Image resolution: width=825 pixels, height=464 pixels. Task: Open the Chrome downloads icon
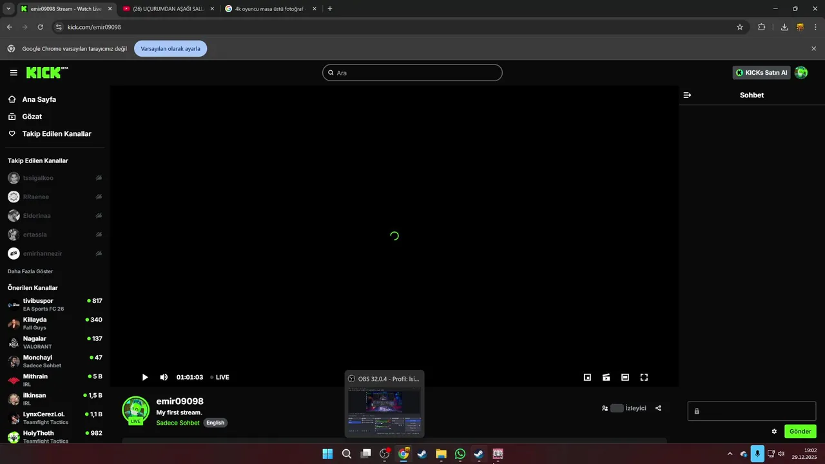(784, 27)
